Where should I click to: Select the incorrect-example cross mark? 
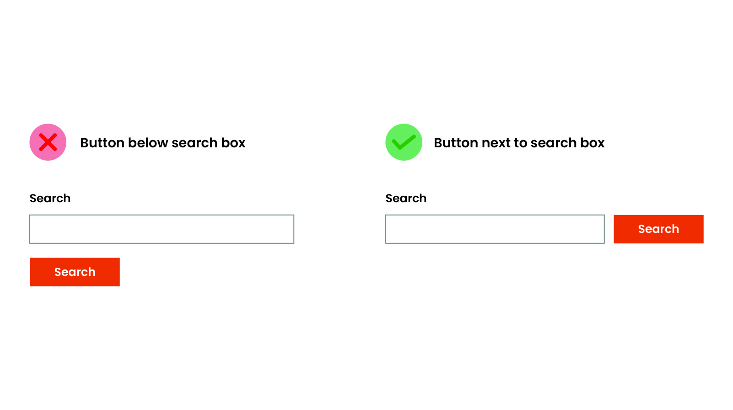pos(48,142)
